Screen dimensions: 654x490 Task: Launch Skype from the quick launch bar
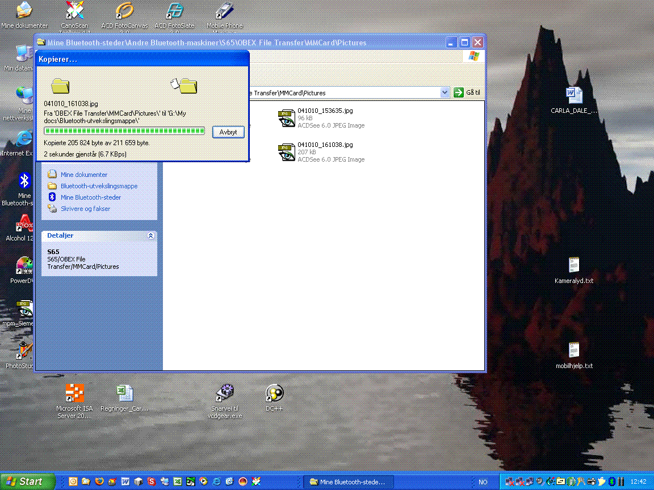152,481
